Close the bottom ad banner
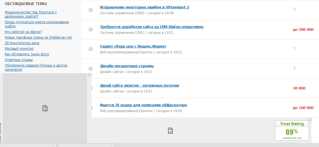This screenshot has height=147, width=319. 309,120
